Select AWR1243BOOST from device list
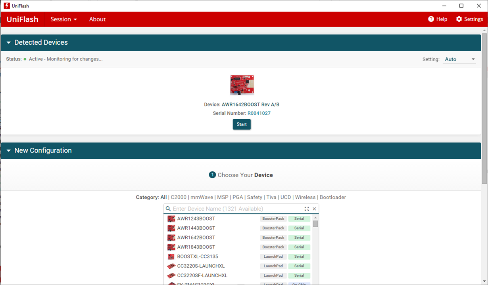Screen dimensions: 488x285 (x=238, y=218)
